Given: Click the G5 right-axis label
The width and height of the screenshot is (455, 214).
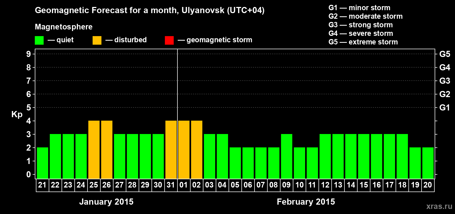Looking at the screenshot, I should tap(445, 54).
